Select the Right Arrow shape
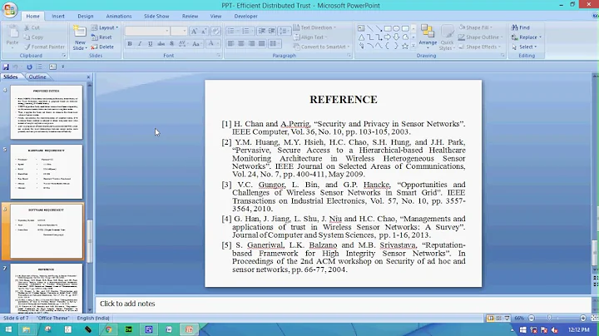The width and height of the screenshot is (599, 336). coord(388,37)
